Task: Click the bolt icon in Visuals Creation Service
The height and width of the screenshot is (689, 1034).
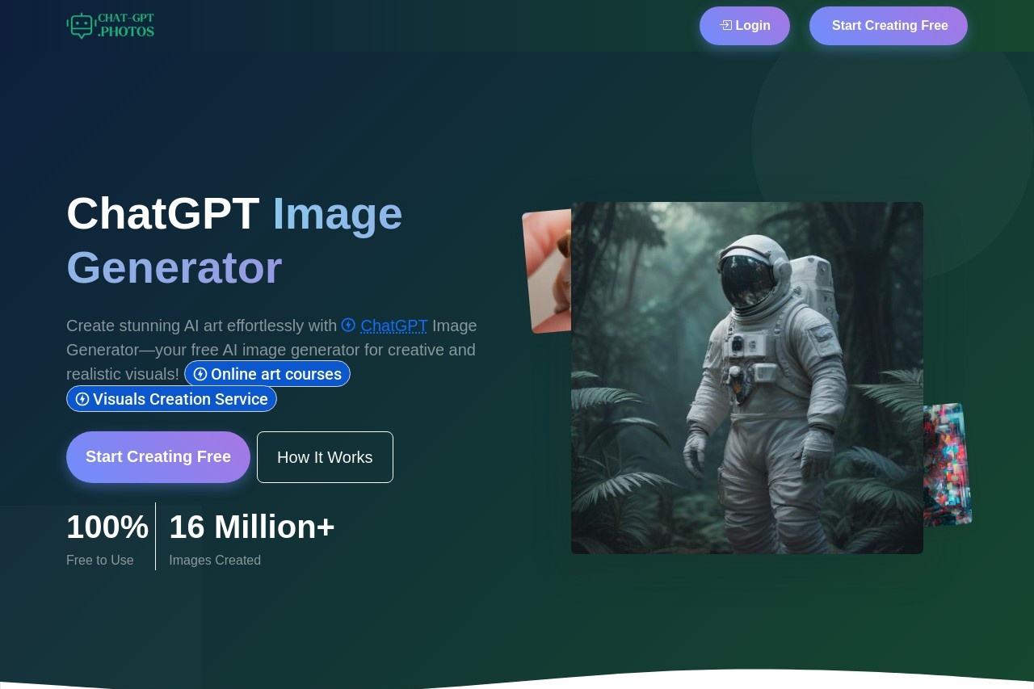Action: pyautogui.click(x=82, y=399)
